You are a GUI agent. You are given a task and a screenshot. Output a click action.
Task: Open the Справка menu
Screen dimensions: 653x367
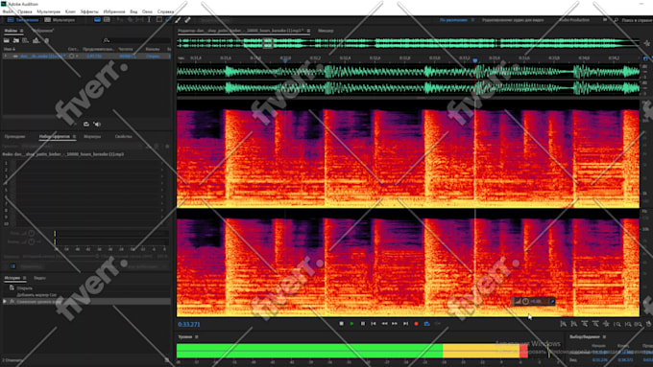tap(165, 11)
